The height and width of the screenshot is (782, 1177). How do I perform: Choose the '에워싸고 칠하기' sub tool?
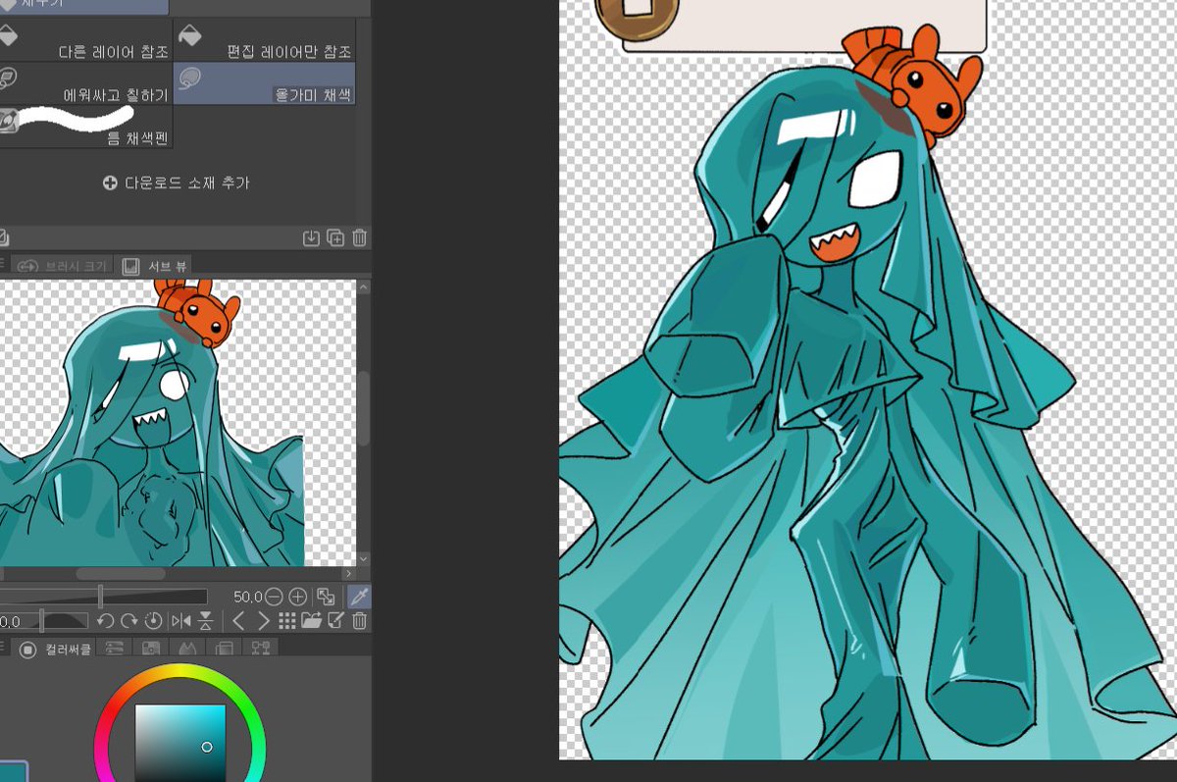[x=84, y=83]
